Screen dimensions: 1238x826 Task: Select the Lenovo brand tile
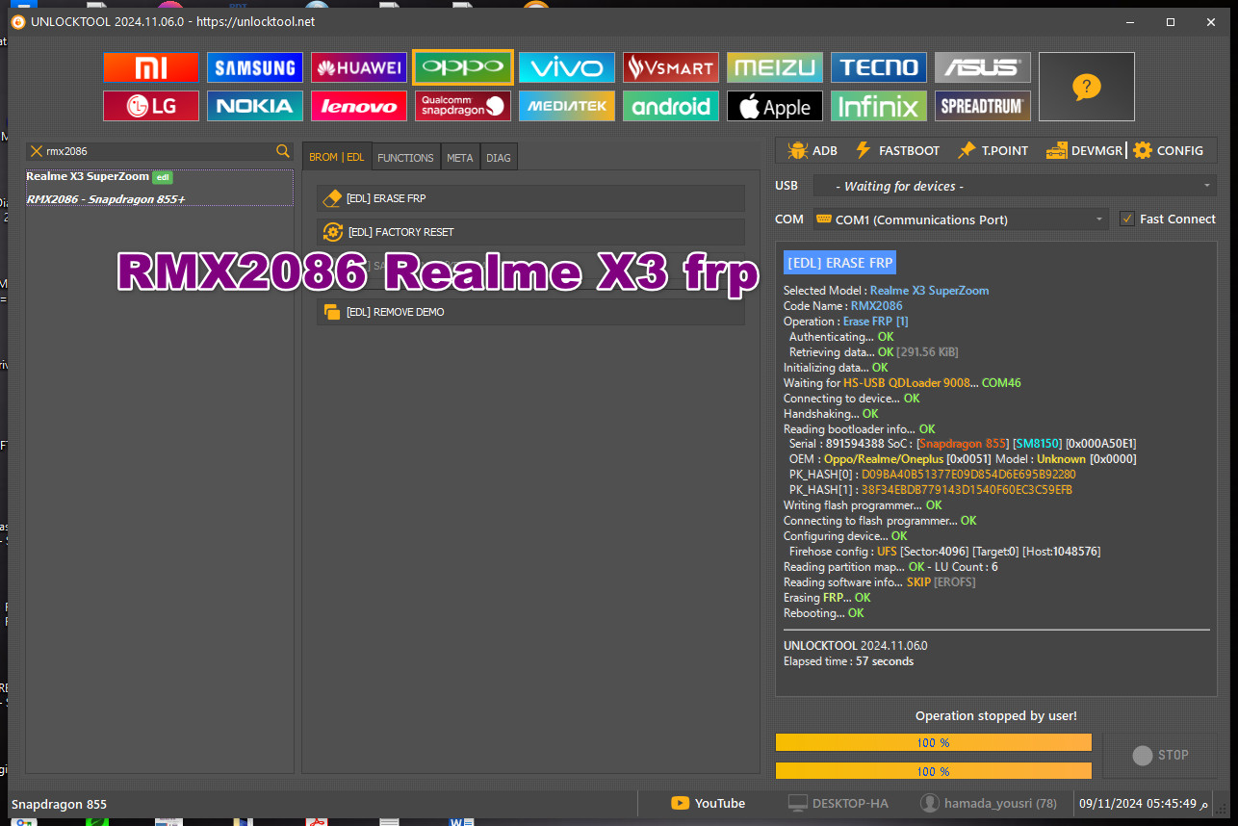point(359,106)
